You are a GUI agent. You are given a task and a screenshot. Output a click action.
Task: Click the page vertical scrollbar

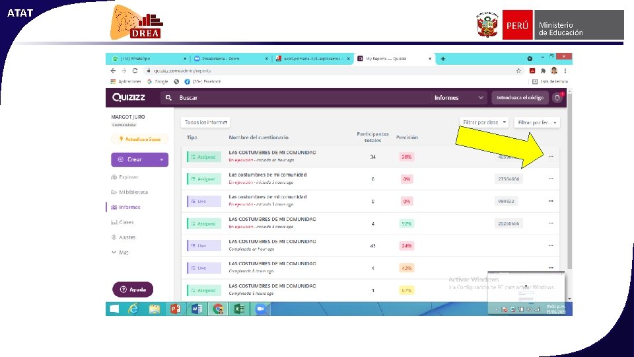[x=570, y=182]
